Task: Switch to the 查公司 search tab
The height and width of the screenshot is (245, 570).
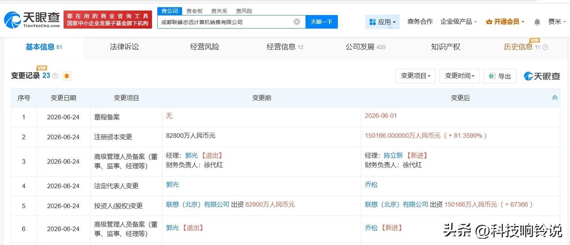Action: pyautogui.click(x=170, y=11)
